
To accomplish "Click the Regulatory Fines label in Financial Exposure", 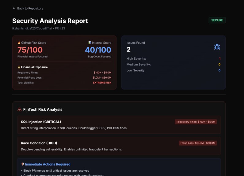I will [x=28, y=73].
